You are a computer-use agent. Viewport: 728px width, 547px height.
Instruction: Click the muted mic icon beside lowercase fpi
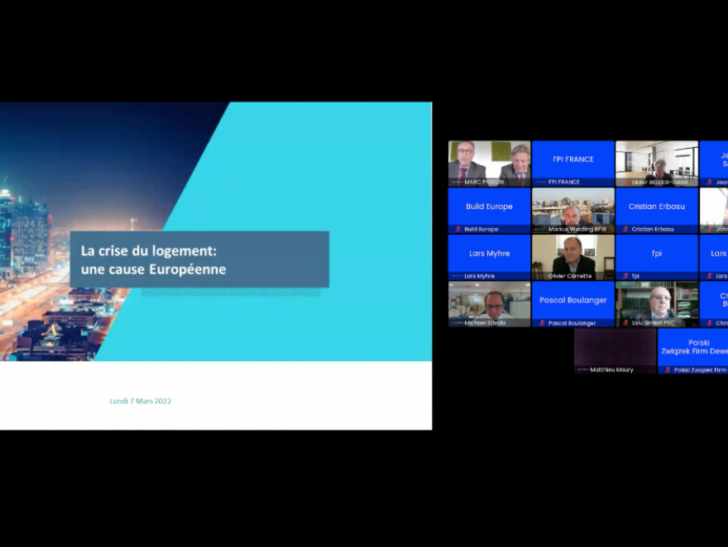(x=625, y=276)
